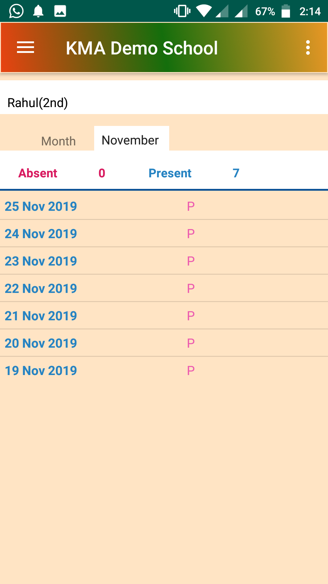Tap the battery status icon
Viewport: 328px width, 584px height.
[286, 11]
